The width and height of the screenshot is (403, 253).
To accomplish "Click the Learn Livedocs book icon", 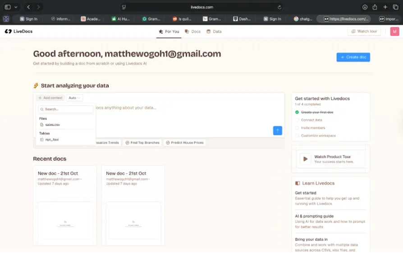I will [x=298, y=183].
